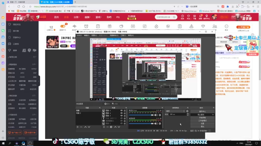Undock the Sources panel via its header icon

(126, 108)
